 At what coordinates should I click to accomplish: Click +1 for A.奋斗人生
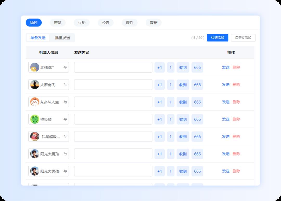[160, 102]
